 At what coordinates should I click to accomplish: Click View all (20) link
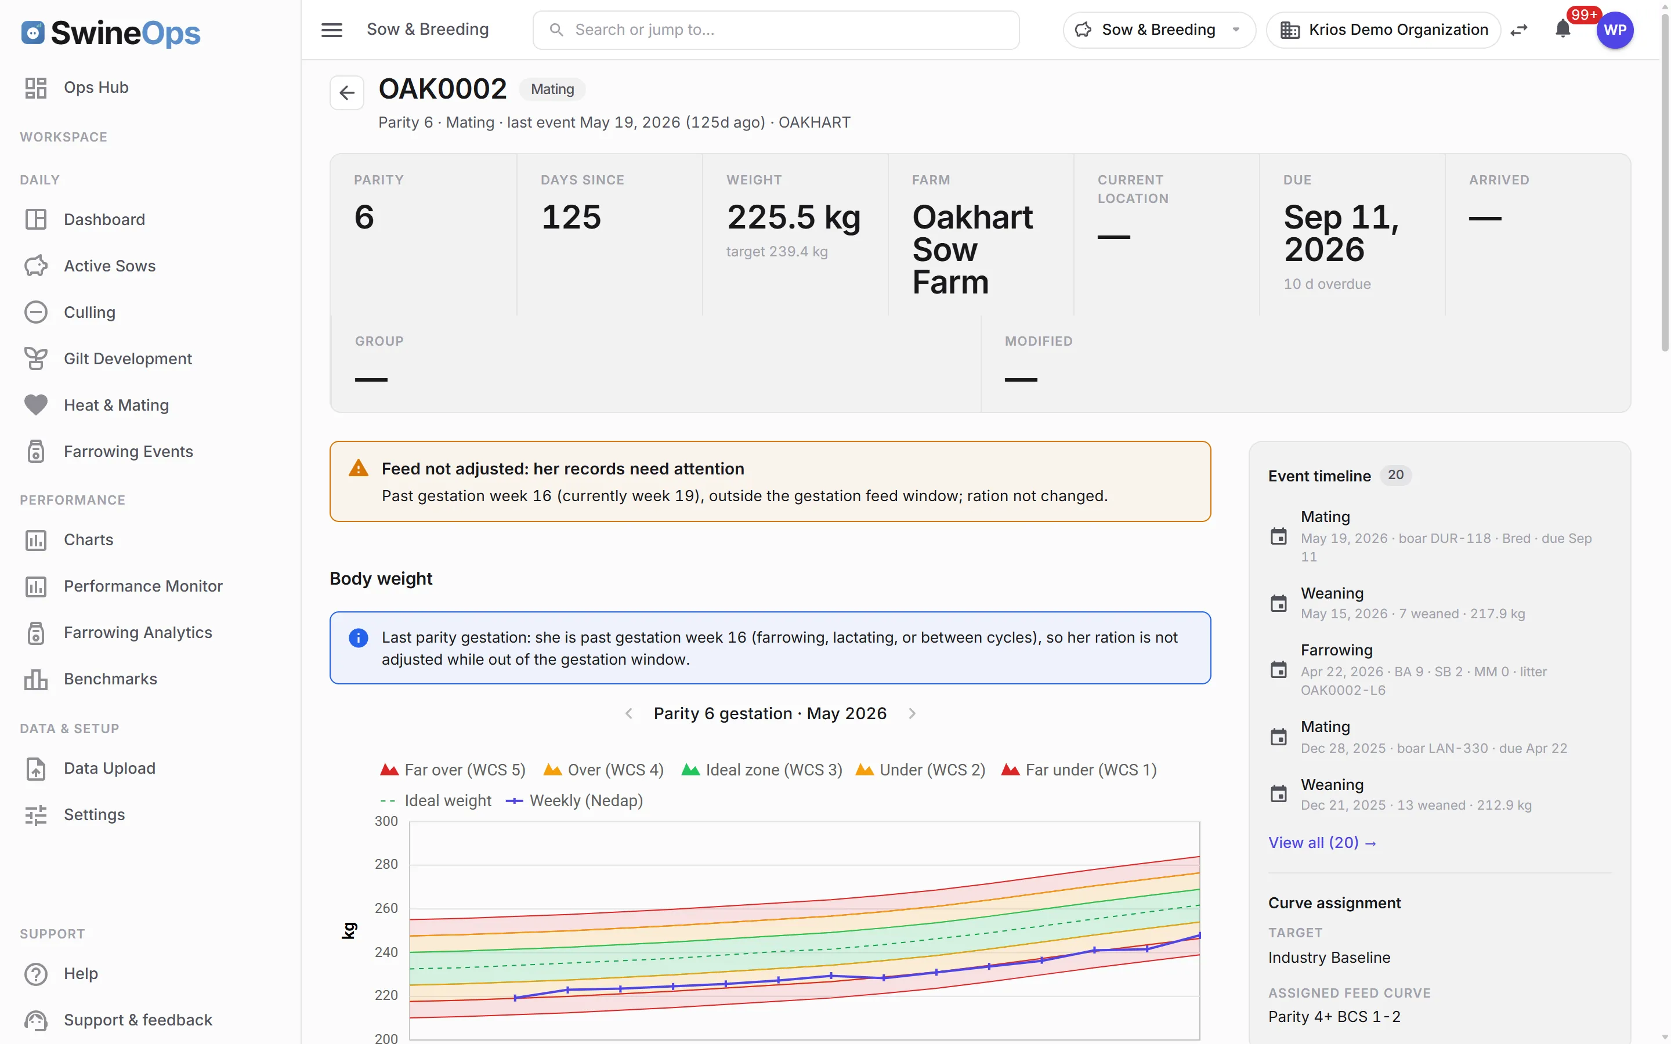click(x=1322, y=842)
